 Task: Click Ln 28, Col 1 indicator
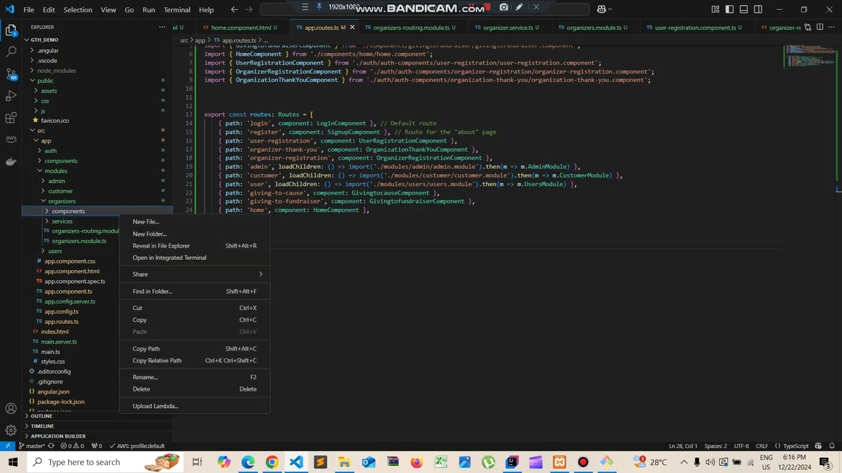pos(683,446)
